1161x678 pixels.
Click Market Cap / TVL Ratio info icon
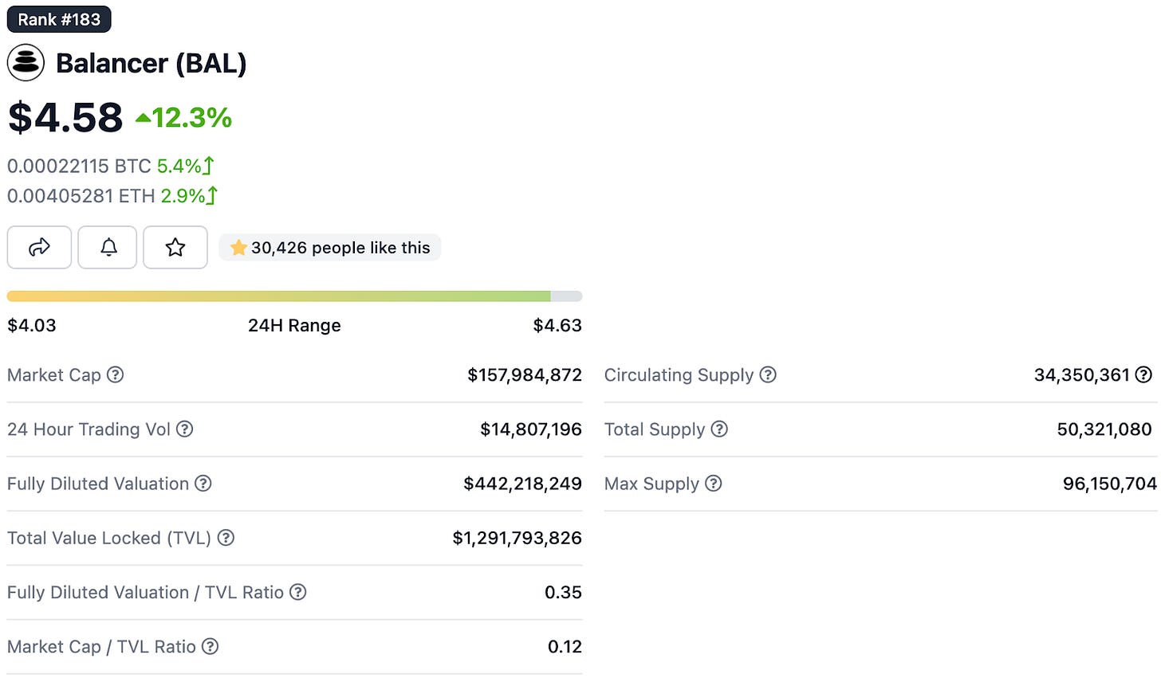(x=210, y=646)
